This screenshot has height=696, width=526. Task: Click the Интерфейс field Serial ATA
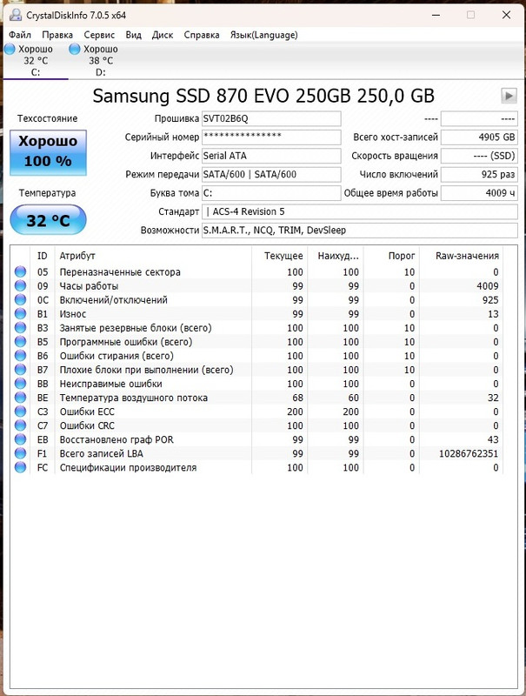click(x=271, y=156)
